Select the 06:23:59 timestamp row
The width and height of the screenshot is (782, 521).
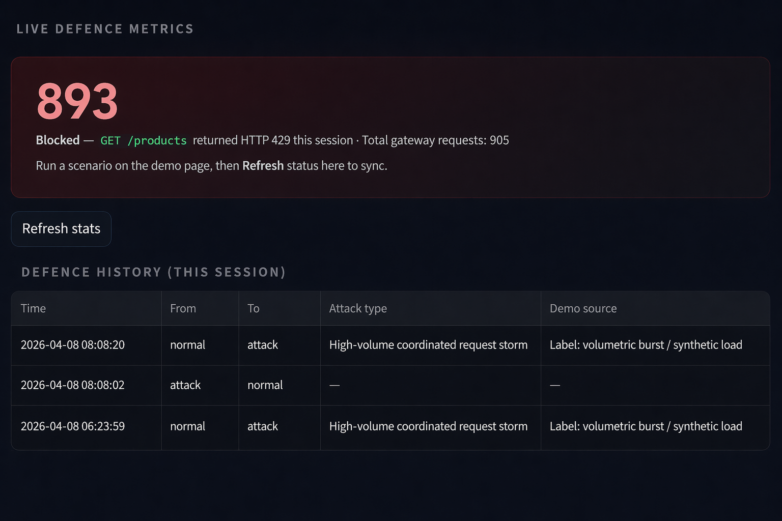pyautogui.click(x=73, y=426)
